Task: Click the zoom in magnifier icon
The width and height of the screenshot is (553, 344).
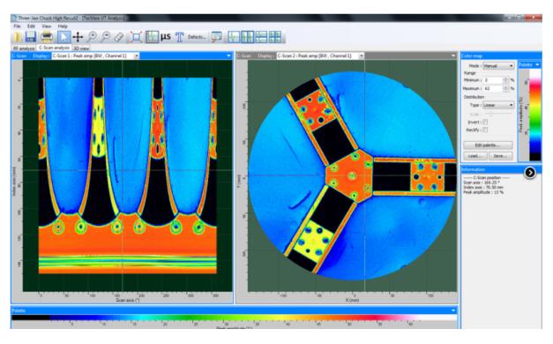Action: pyautogui.click(x=92, y=37)
